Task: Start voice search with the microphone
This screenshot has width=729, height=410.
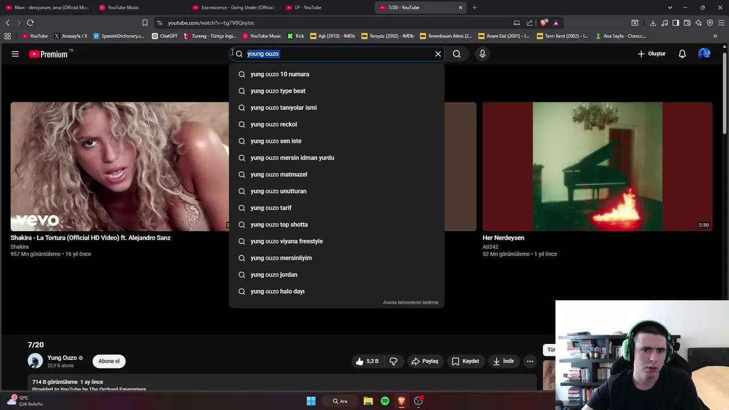Action: point(482,54)
